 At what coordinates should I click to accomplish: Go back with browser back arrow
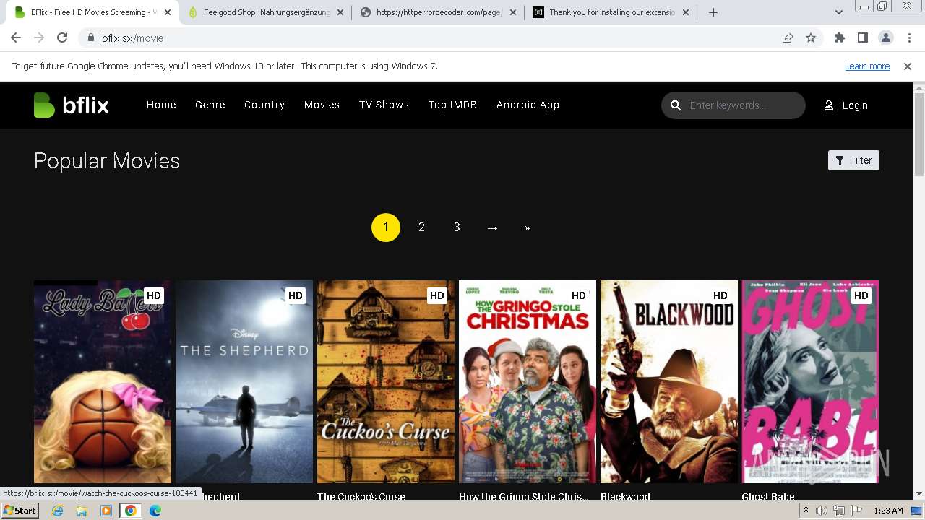(x=16, y=38)
